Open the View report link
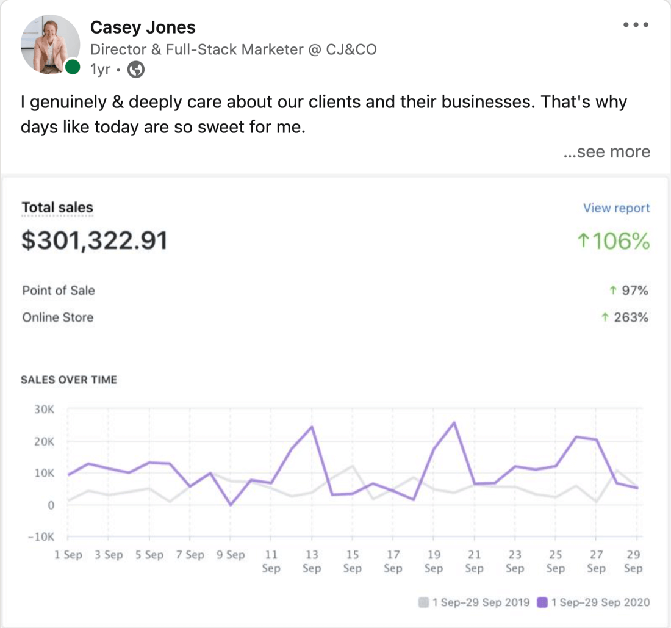This screenshot has height=628, width=671. (616, 208)
